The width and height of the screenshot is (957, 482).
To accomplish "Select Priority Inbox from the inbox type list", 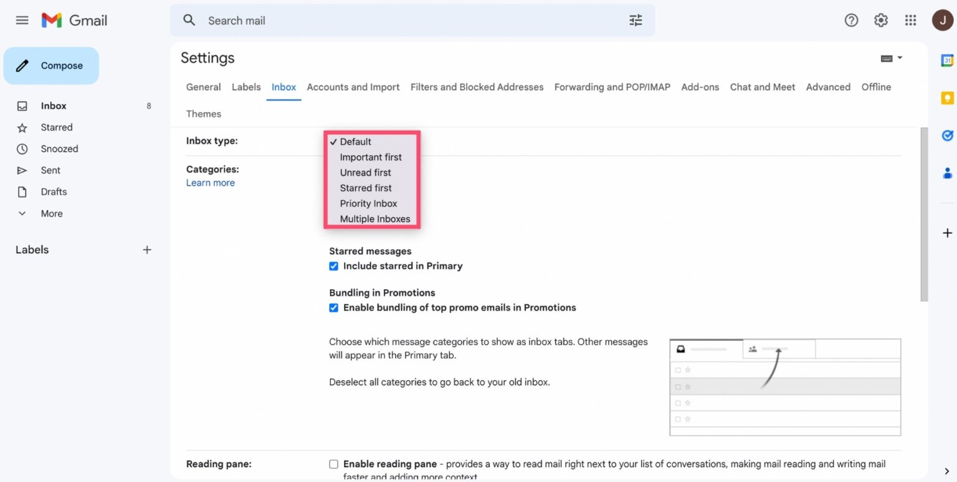I will [368, 203].
